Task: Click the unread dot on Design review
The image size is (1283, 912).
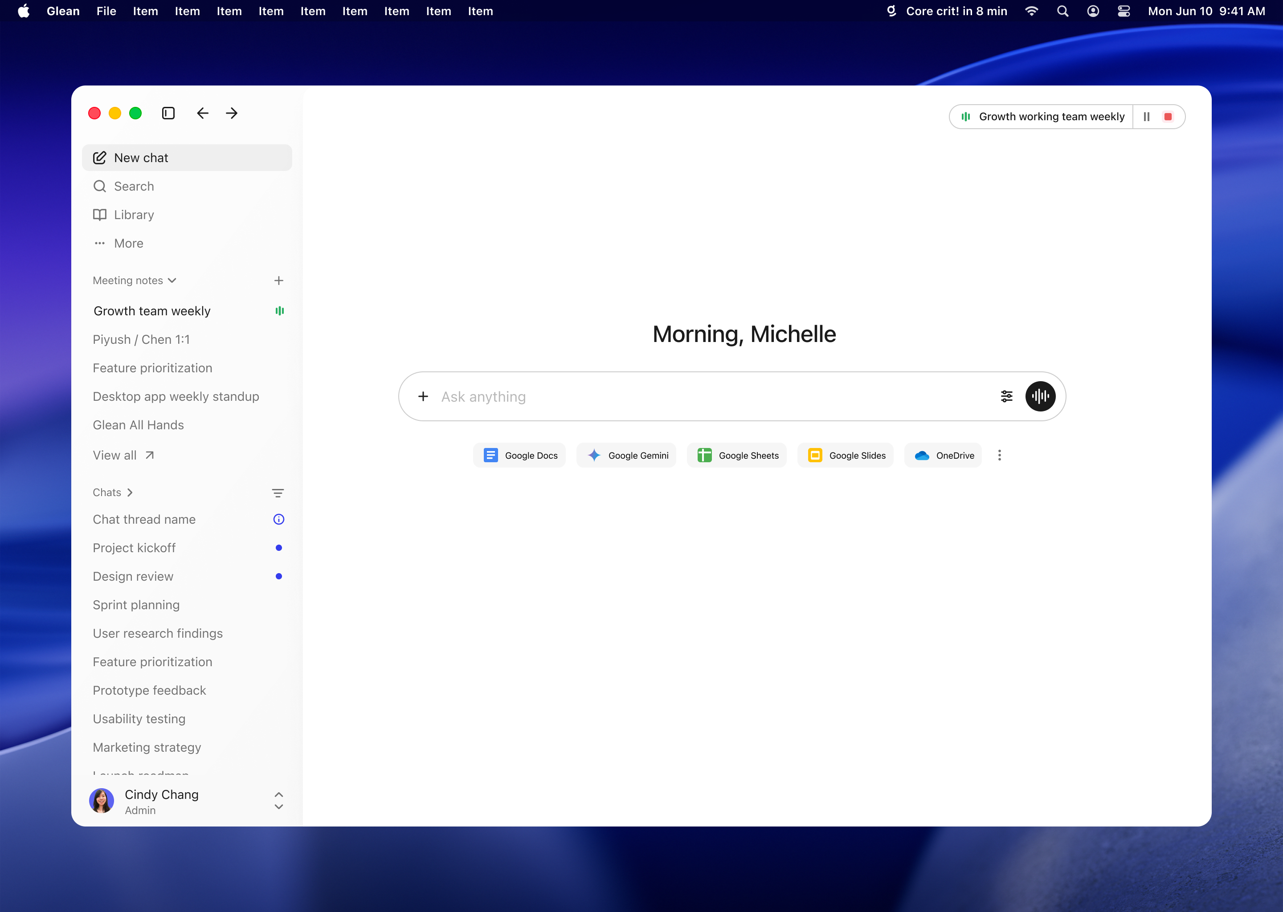Action: pos(278,576)
